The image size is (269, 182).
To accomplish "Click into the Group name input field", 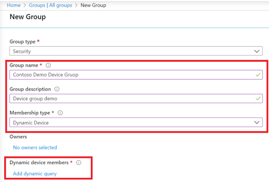I will 136,75.
